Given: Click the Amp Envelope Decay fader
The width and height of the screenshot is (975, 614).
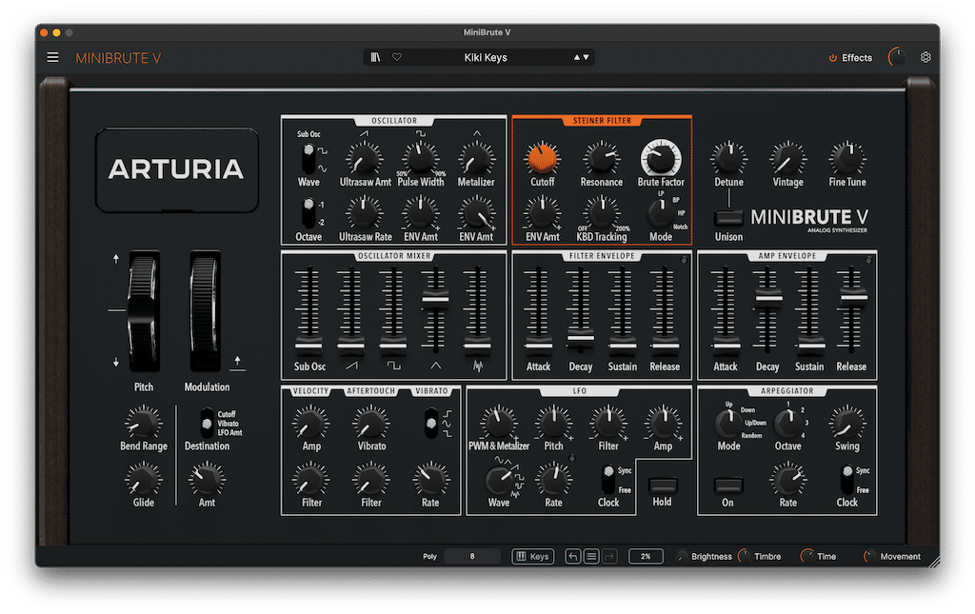Looking at the screenshot, I should click(768, 297).
